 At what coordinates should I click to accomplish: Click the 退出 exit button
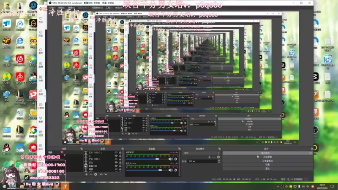tap(267, 168)
